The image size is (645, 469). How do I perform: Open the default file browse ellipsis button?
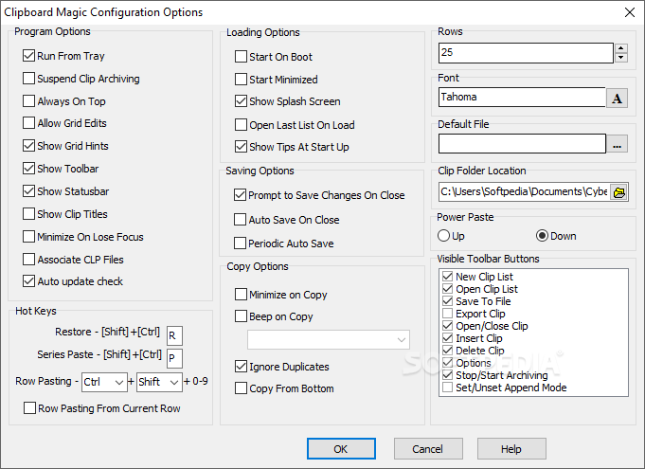617,144
